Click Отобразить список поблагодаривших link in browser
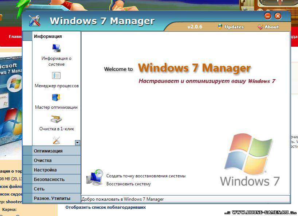Viewport: 298px width, 216px height. point(106,207)
